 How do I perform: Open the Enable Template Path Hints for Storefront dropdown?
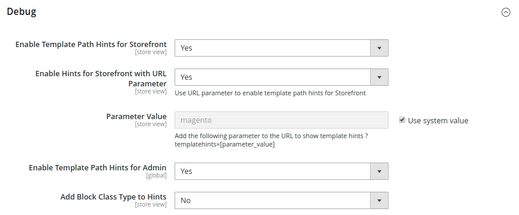[281, 48]
